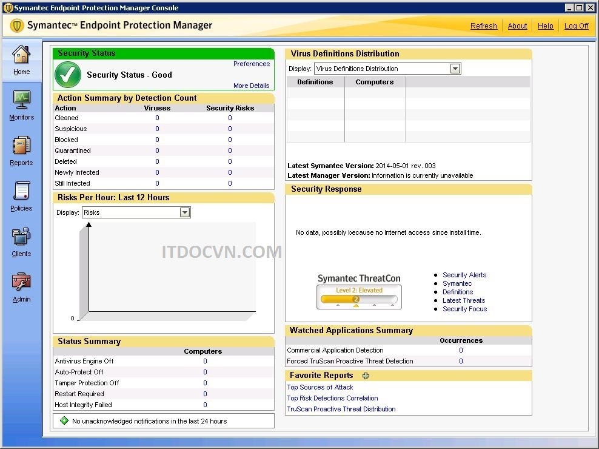Select the Monitors icon in sidebar
Image resolution: width=599 pixels, height=449 pixels.
tap(22, 104)
